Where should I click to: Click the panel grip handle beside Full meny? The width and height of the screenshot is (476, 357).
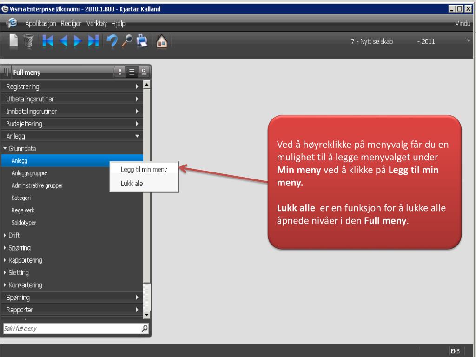tap(6, 72)
